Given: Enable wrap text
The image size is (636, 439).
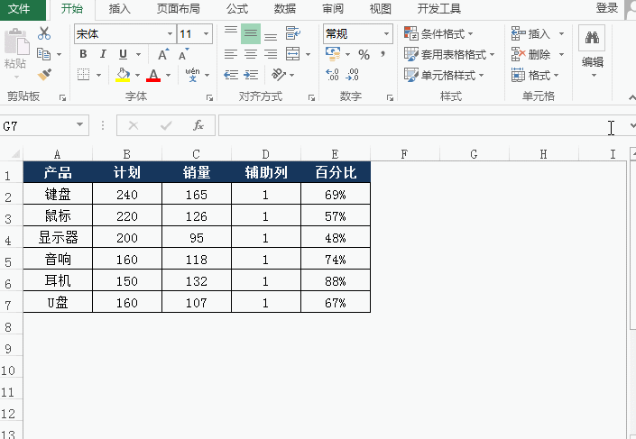Looking at the screenshot, I should [x=293, y=33].
